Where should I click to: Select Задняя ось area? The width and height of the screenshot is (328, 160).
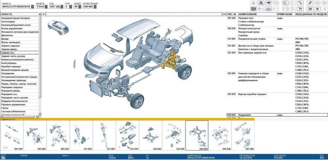point(19,53)
